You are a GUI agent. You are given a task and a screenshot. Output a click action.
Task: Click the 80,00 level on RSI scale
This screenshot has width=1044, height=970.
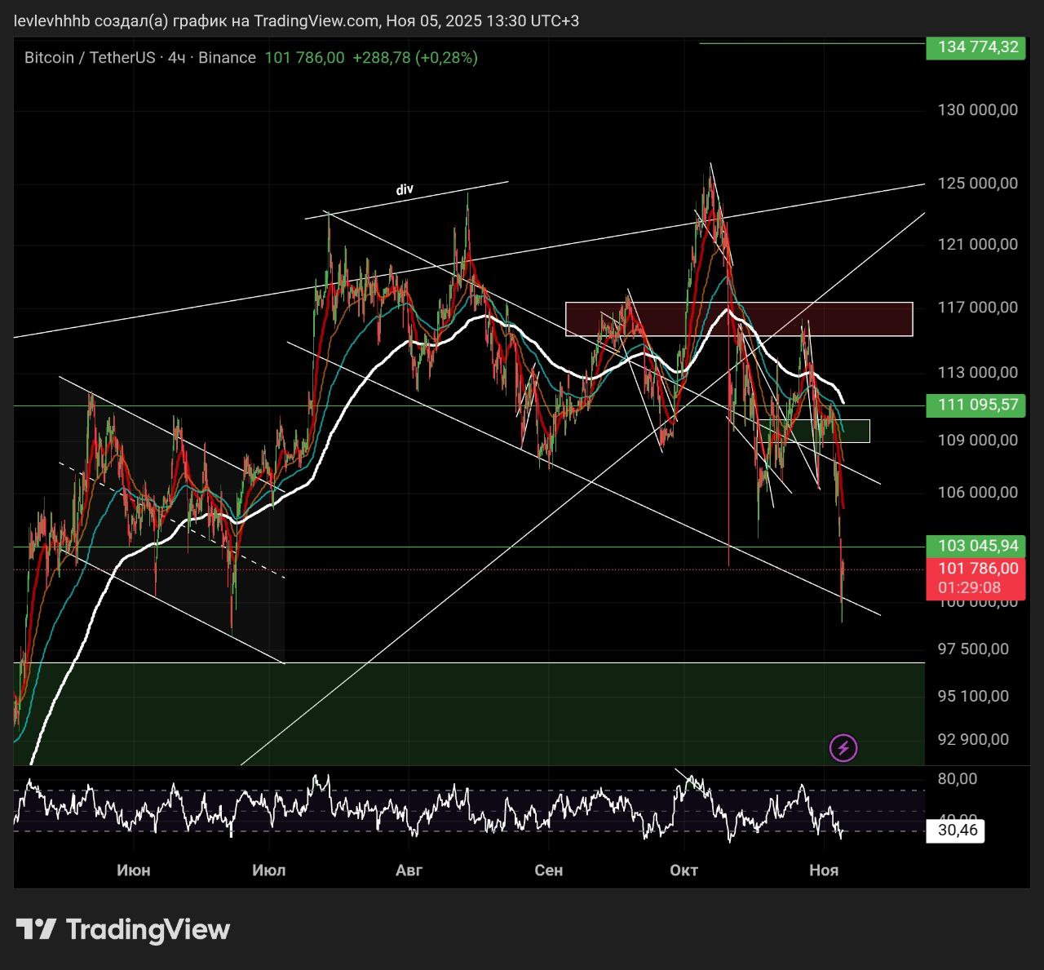[958, 779]
